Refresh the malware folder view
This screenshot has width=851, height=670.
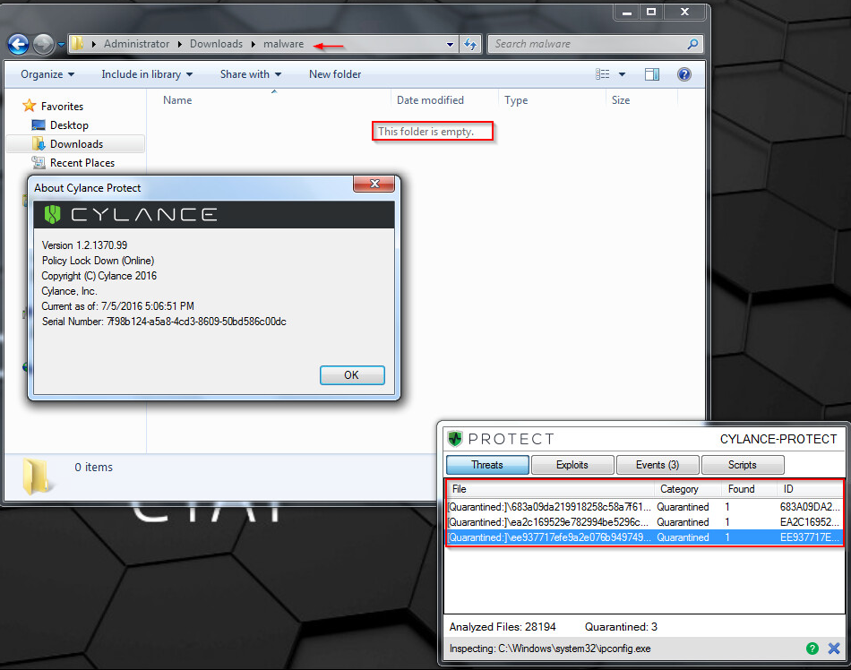pos(470,44)
